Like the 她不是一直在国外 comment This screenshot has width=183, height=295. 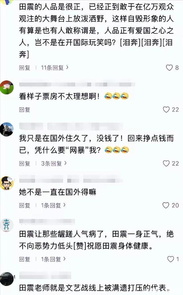pyautogui.click(x=166, y=205)
